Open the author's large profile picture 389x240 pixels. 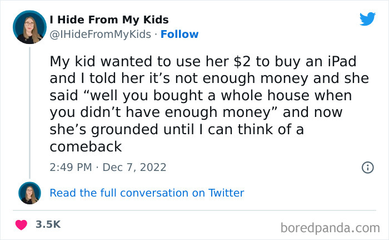(x=29, y=27)
